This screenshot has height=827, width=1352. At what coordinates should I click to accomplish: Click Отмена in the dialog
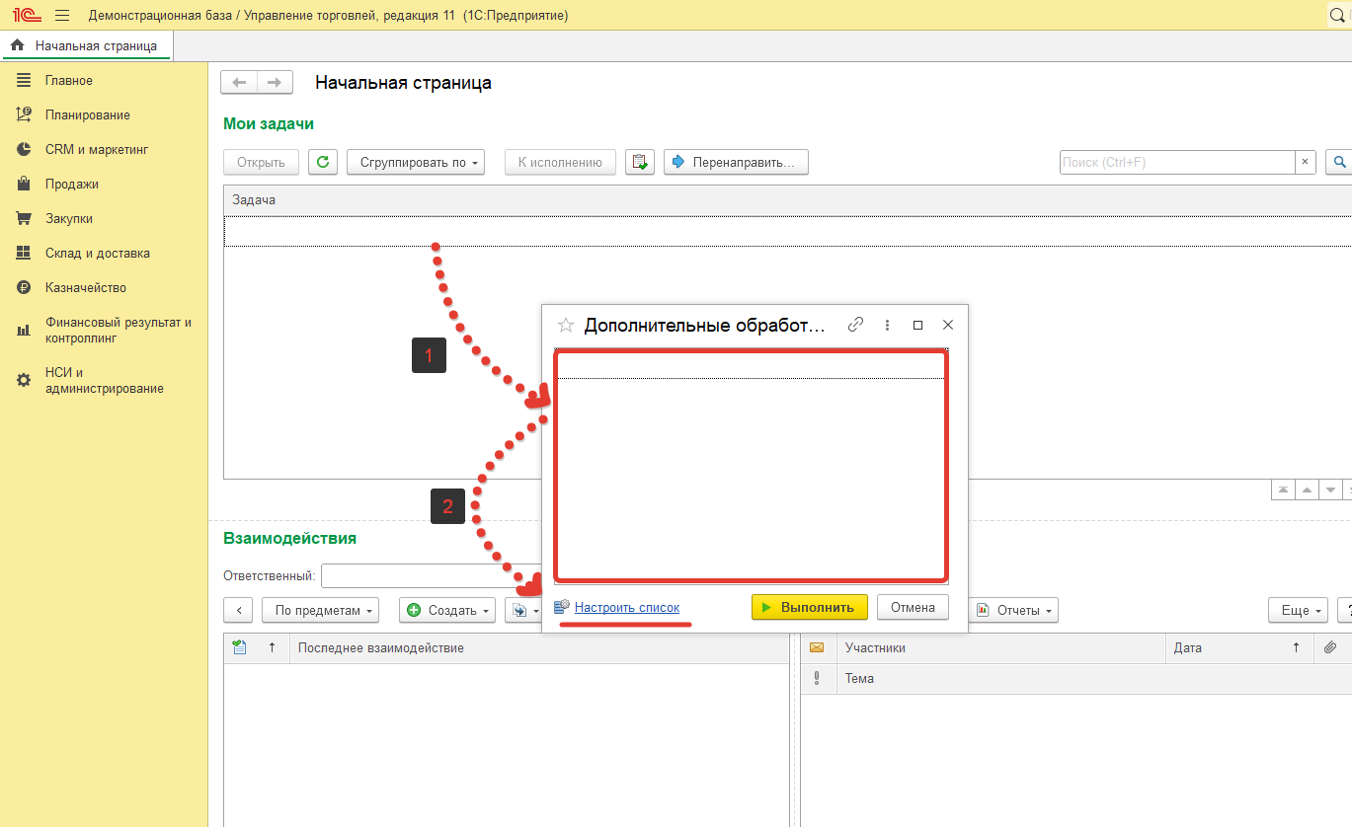[x=913, y=607]
